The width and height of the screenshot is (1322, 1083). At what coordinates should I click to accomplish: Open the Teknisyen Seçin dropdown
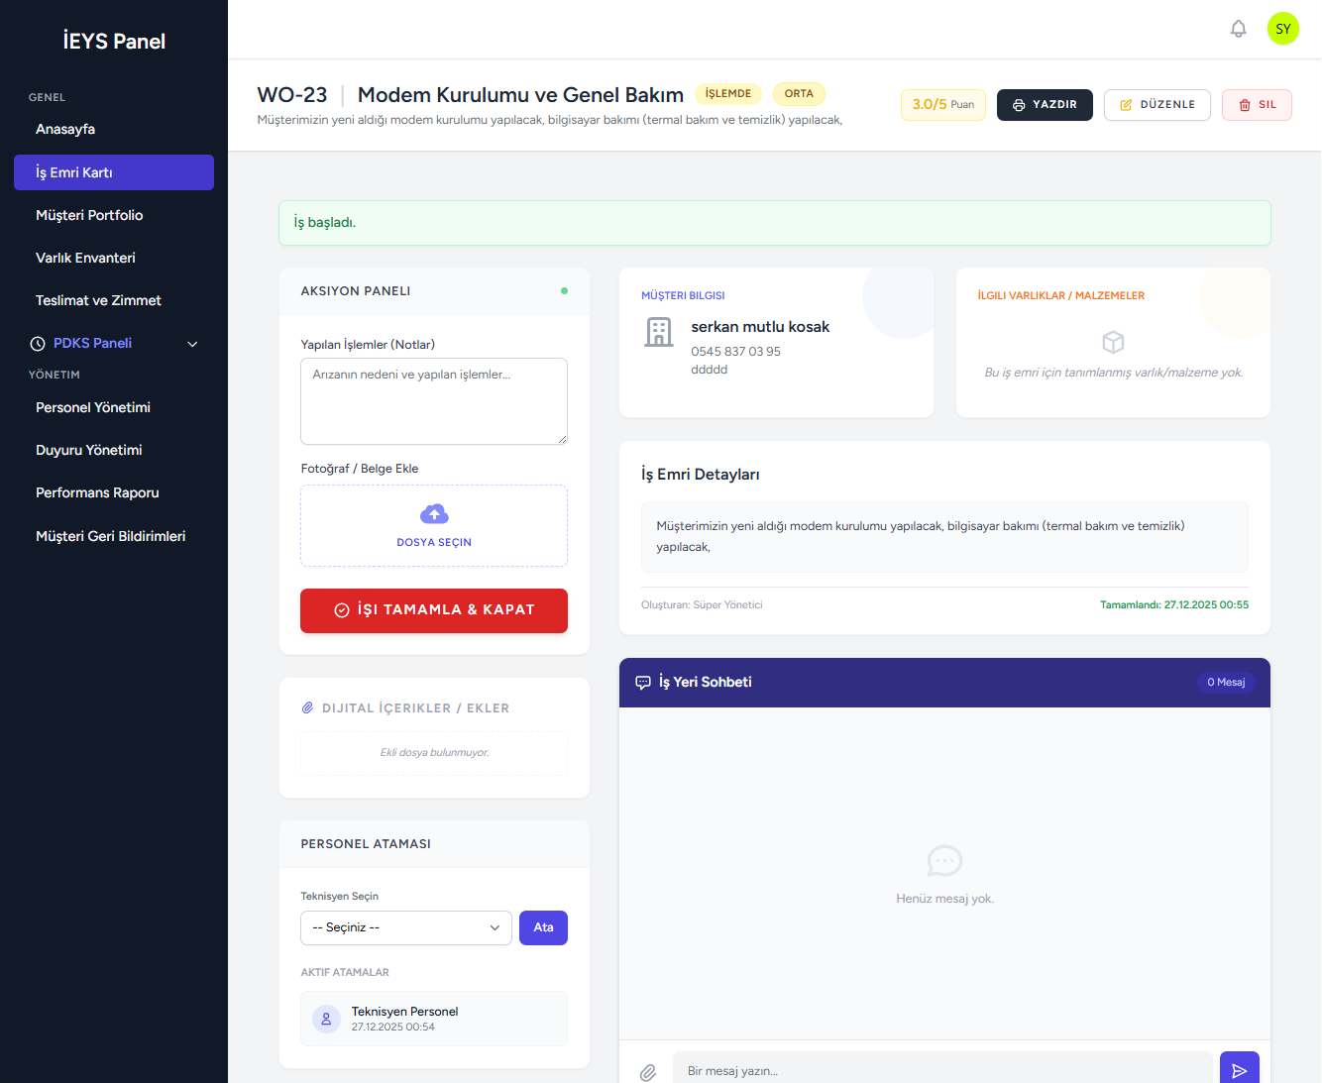click(x=405, y=927)
